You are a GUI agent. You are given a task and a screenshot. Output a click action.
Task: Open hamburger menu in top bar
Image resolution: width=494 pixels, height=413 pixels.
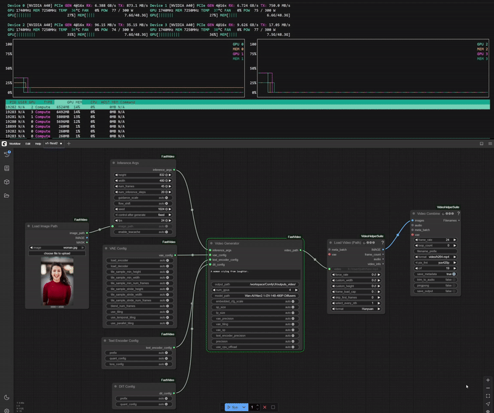tap(490, 143)
